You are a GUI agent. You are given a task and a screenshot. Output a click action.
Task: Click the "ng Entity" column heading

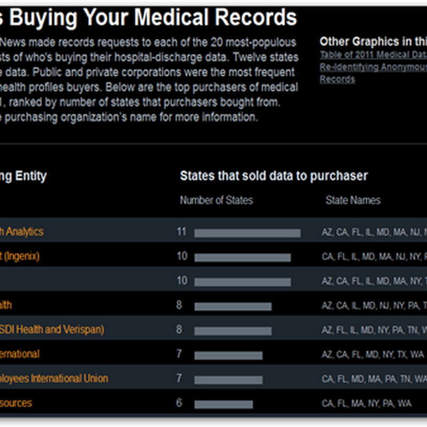coord(23,176)
